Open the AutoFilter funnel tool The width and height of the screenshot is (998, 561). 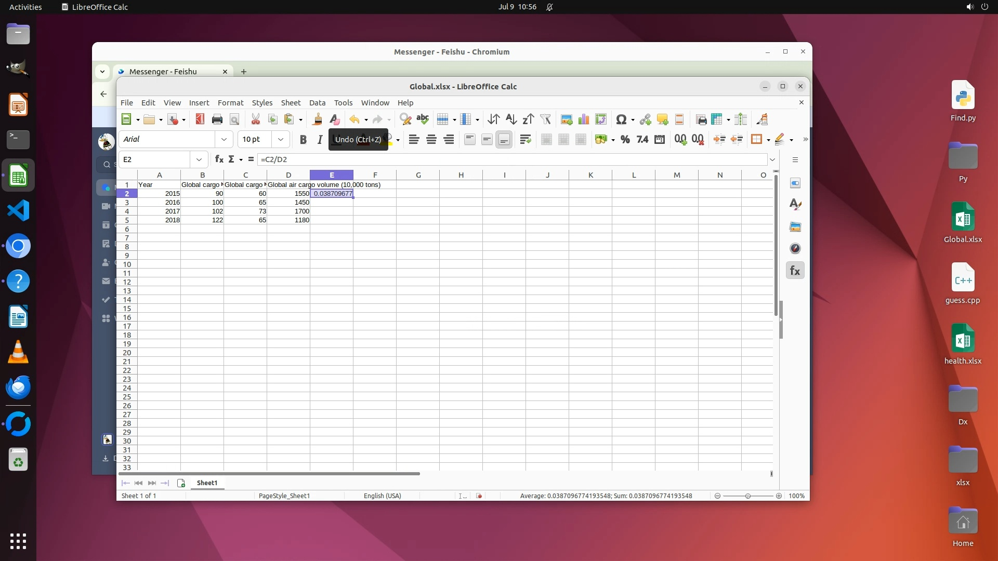click(545, 119)
